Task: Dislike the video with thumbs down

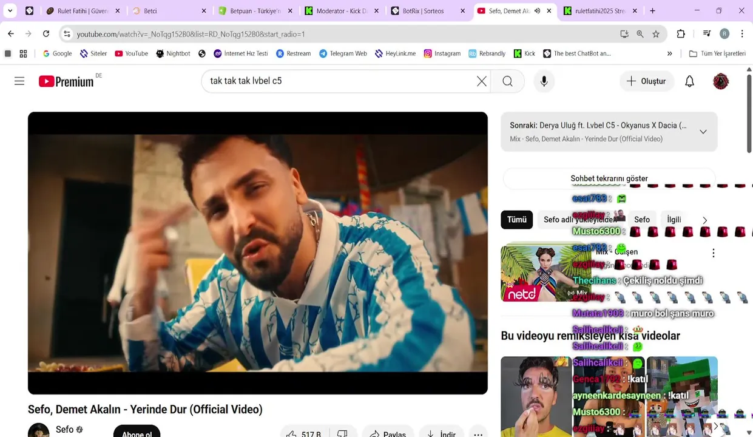Action: [342, 434]
